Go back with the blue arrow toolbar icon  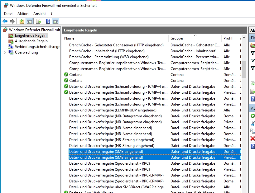point(5,21)
